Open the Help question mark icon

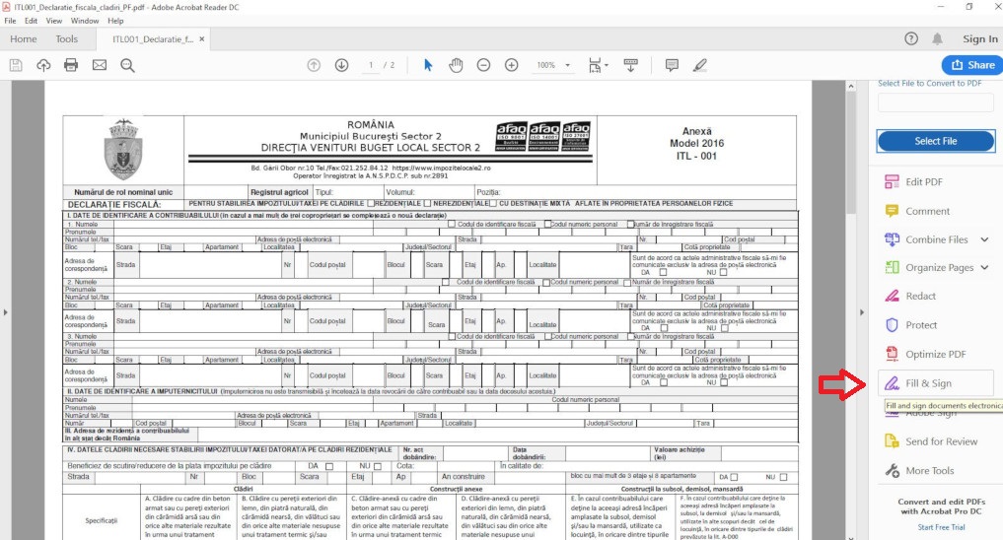coord(911,39)
